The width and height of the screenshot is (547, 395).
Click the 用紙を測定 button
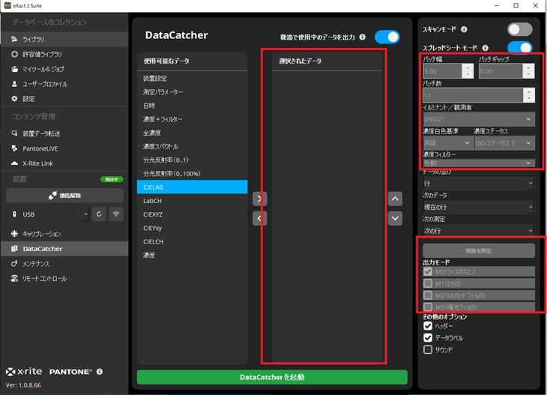pos(478,250)
